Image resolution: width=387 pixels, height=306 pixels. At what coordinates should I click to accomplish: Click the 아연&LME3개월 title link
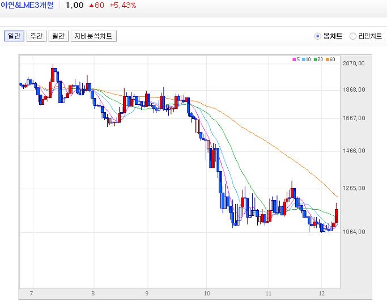pyautogui.click(x=27, y=5)
